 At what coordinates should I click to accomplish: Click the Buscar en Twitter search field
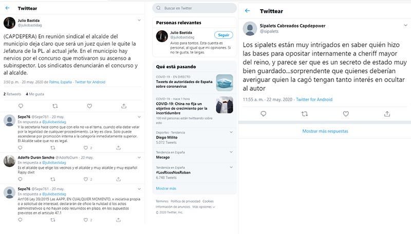195,8
